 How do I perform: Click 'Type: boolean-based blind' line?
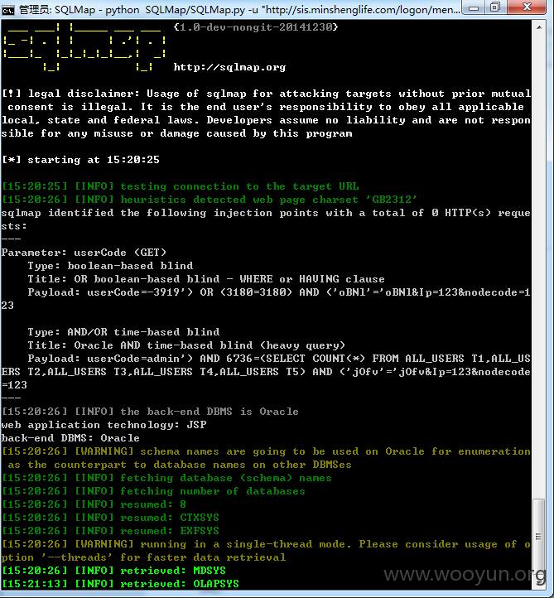[x=110, y=266]
